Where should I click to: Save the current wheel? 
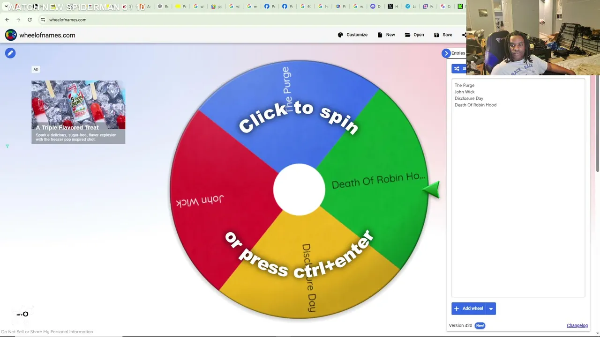click(x=443, y=35)
